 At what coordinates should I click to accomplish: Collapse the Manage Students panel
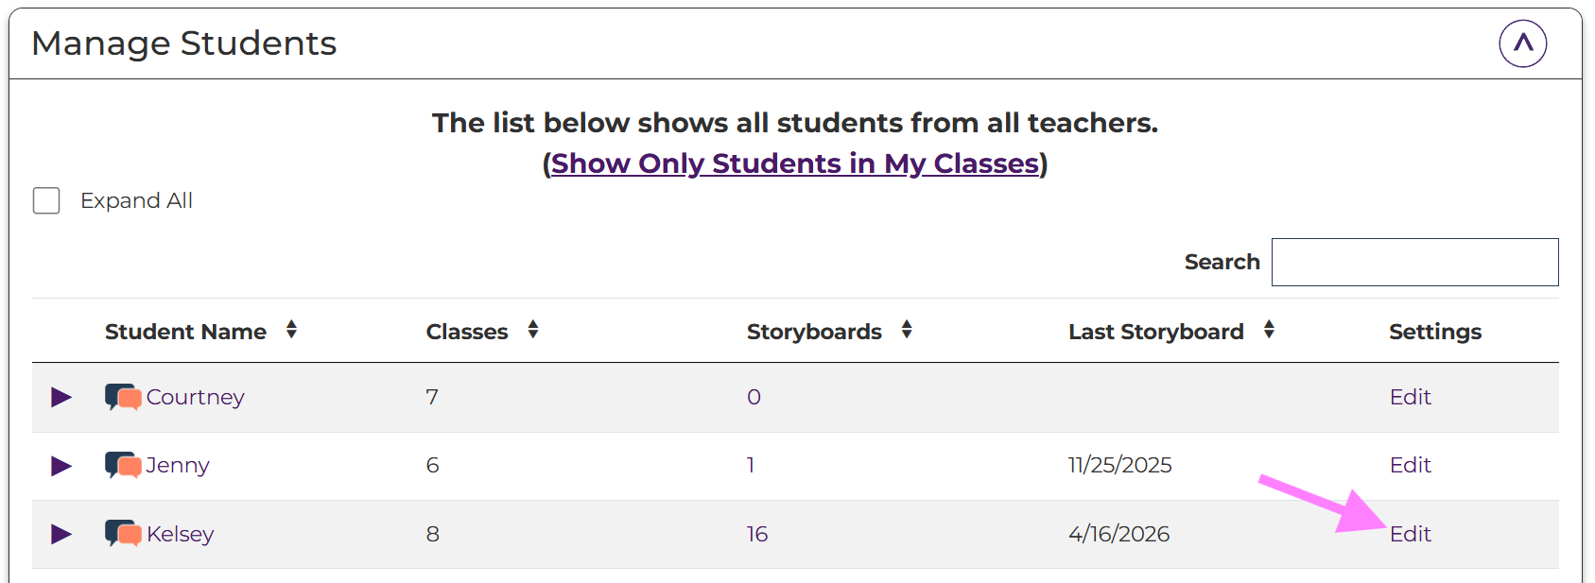tap(1522, 43)
